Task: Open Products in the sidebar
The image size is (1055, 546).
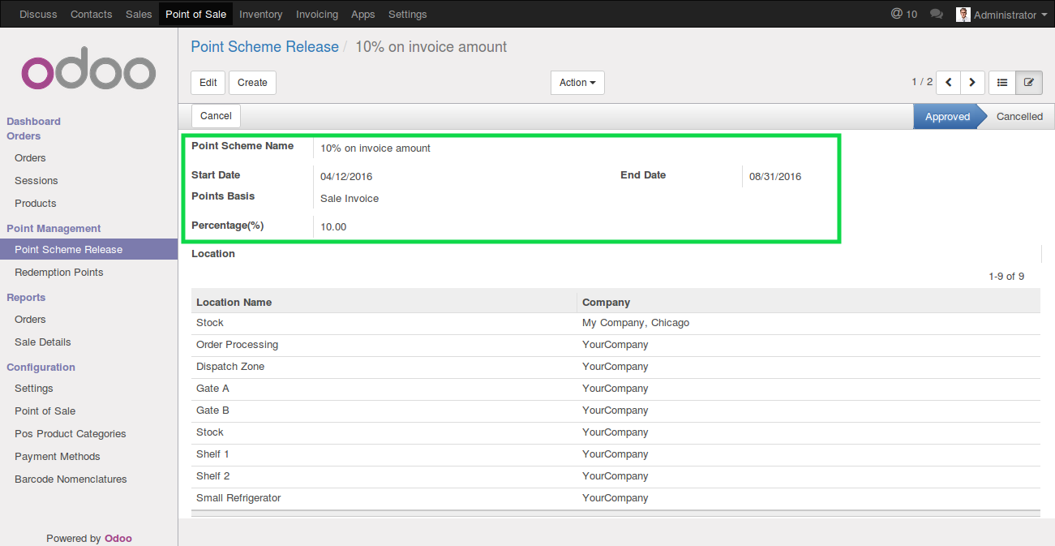Action: pyautogui.click(x=36, y=204)
